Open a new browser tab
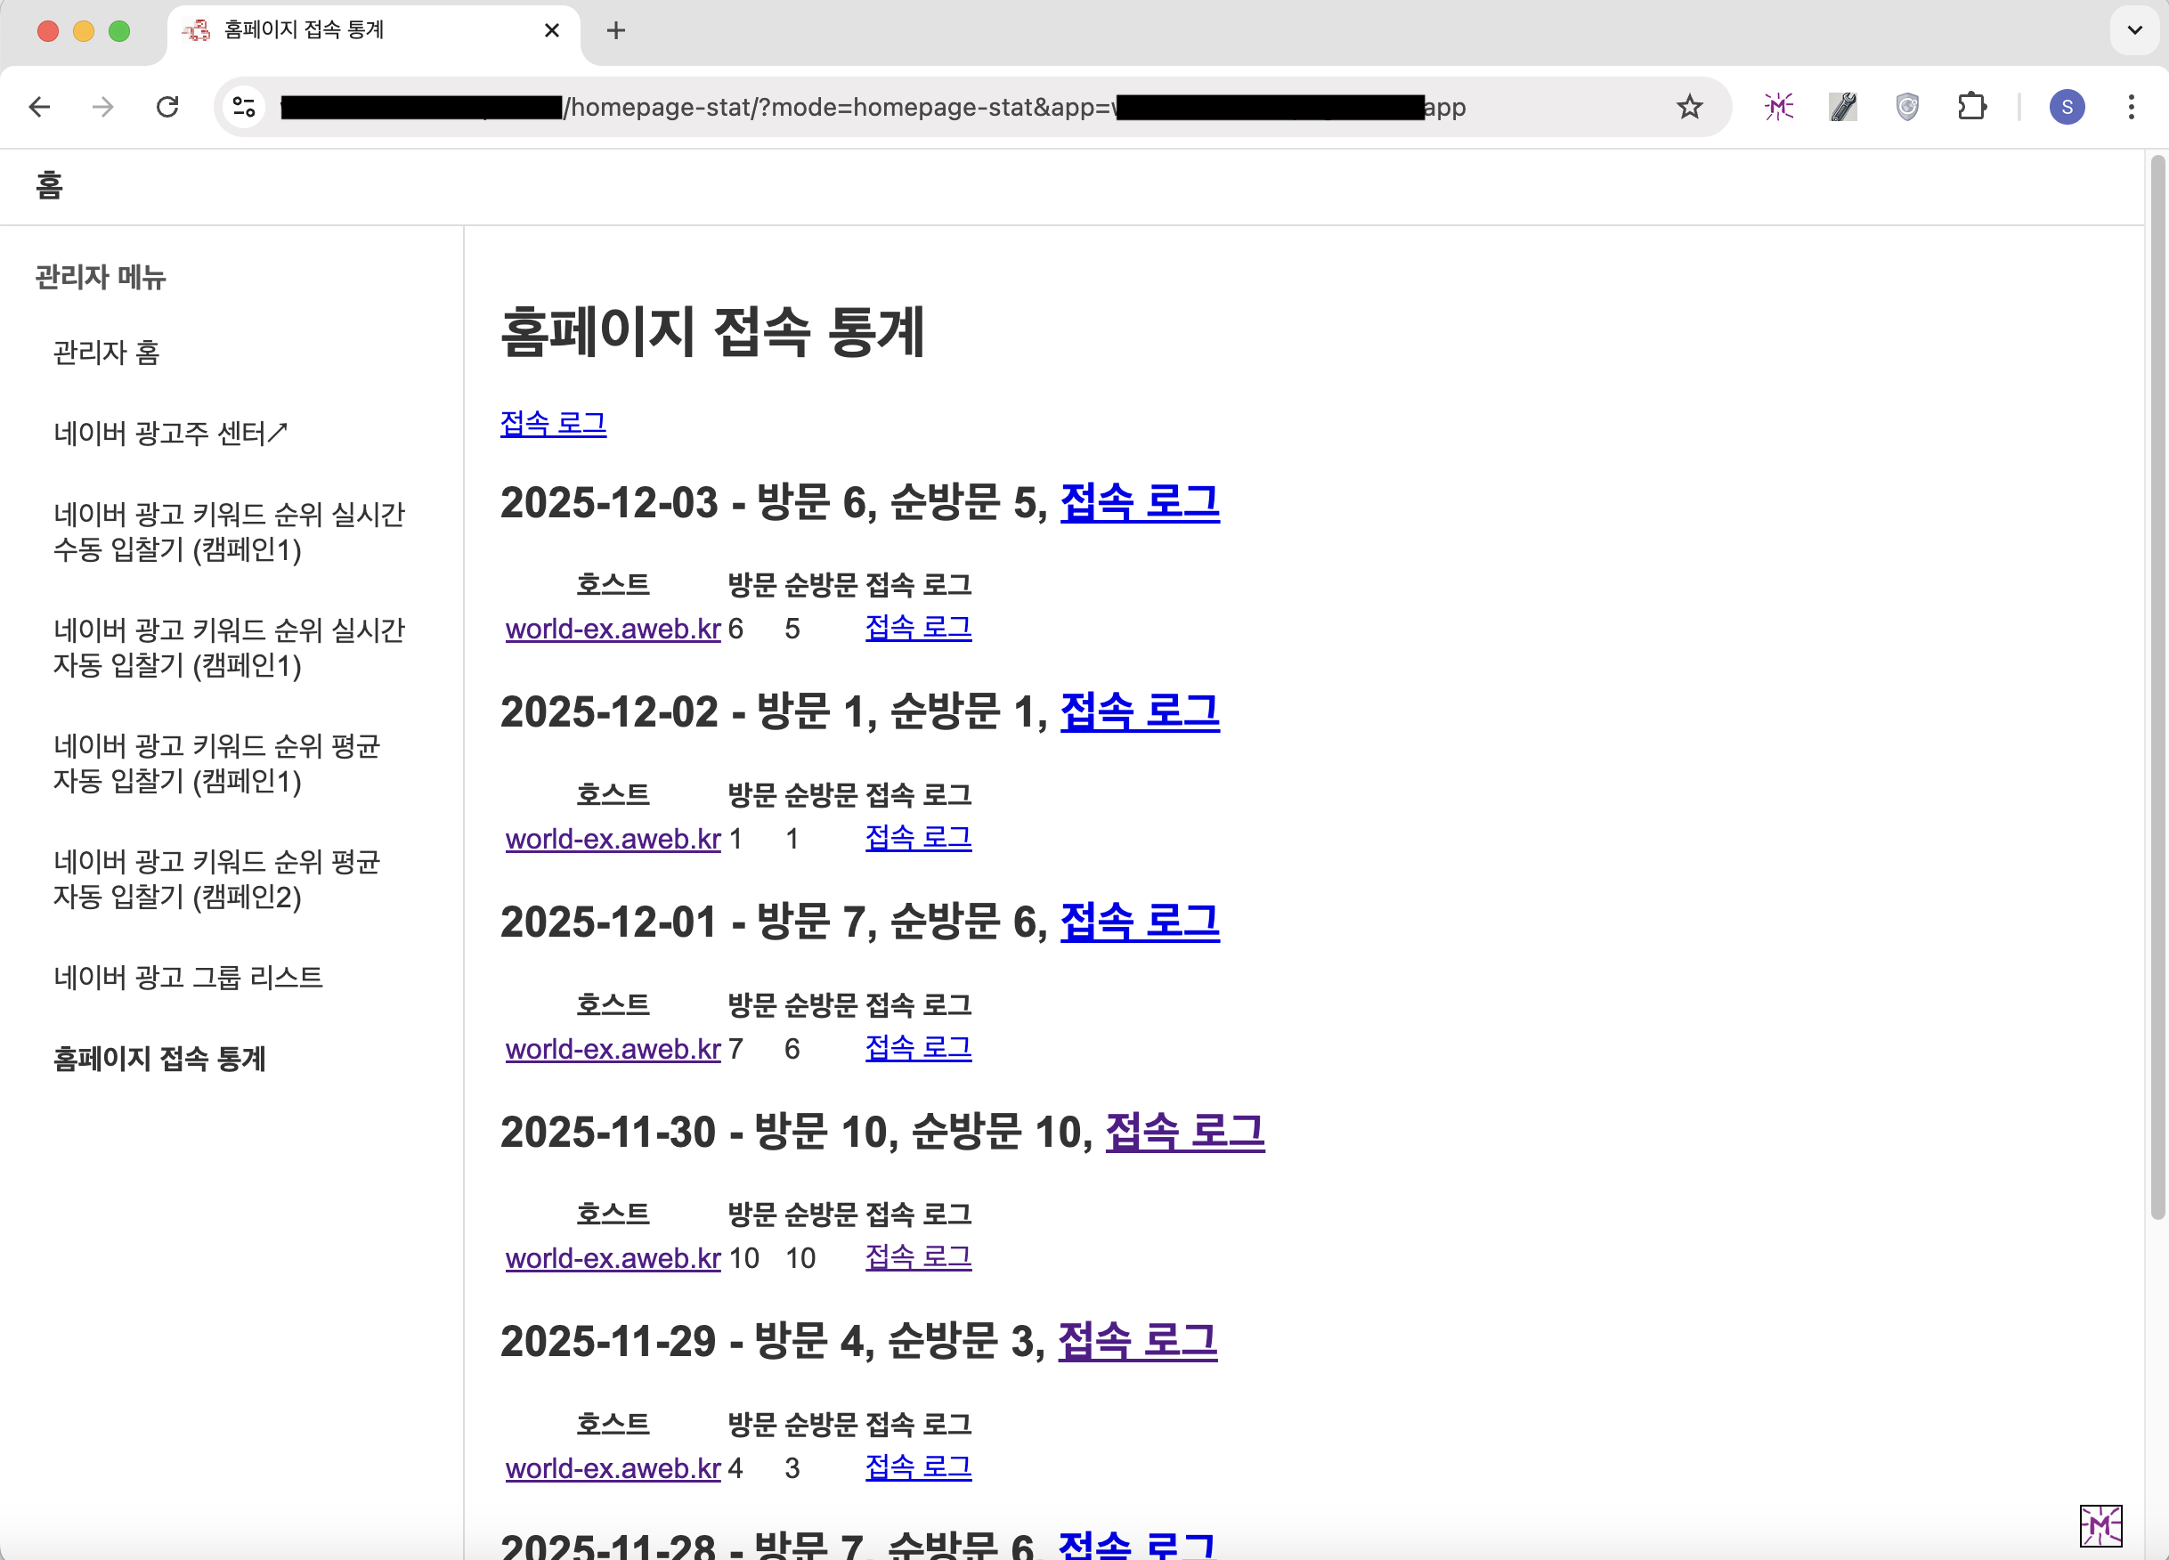The width and height of the screenshot is (2169, 1560). click(x=616, y=30)
